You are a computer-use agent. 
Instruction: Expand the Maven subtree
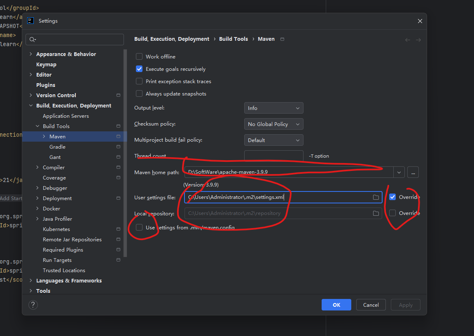(x=44, y=136)
